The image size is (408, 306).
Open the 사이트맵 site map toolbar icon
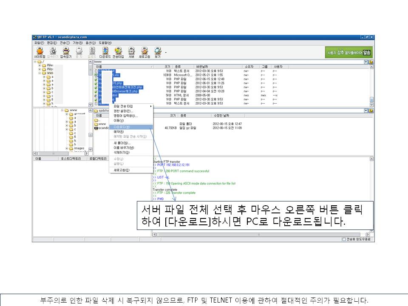pos(39,52)
